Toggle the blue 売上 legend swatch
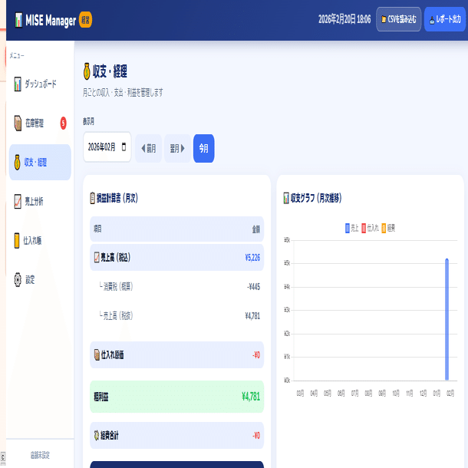The image size is (468, 468). tap(347, 228)
